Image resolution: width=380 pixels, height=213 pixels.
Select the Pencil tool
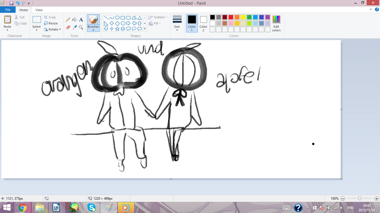68,20
